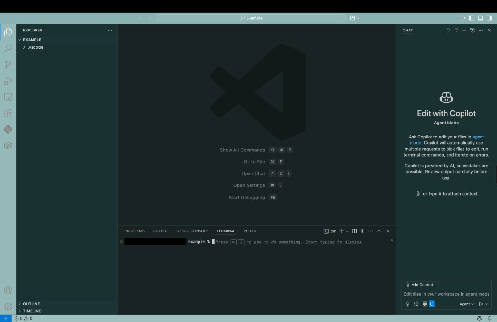497x322 pixels.
Task: Open terminal panel more actions ellipsis
Action: point(370,231)
